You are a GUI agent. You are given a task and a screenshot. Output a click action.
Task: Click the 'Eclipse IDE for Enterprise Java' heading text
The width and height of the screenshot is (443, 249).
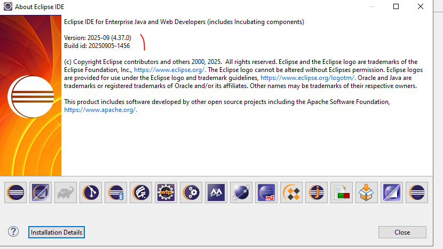click(184, 22)
